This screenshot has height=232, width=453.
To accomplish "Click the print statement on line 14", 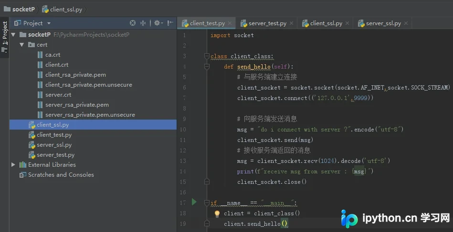I will [306, 171].
